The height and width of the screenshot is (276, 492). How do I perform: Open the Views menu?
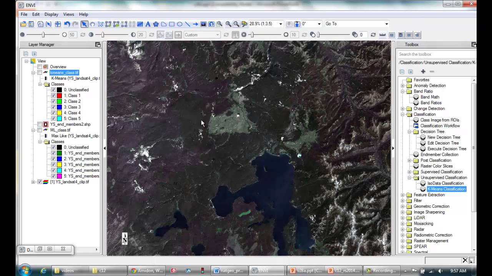pos(68,14)
